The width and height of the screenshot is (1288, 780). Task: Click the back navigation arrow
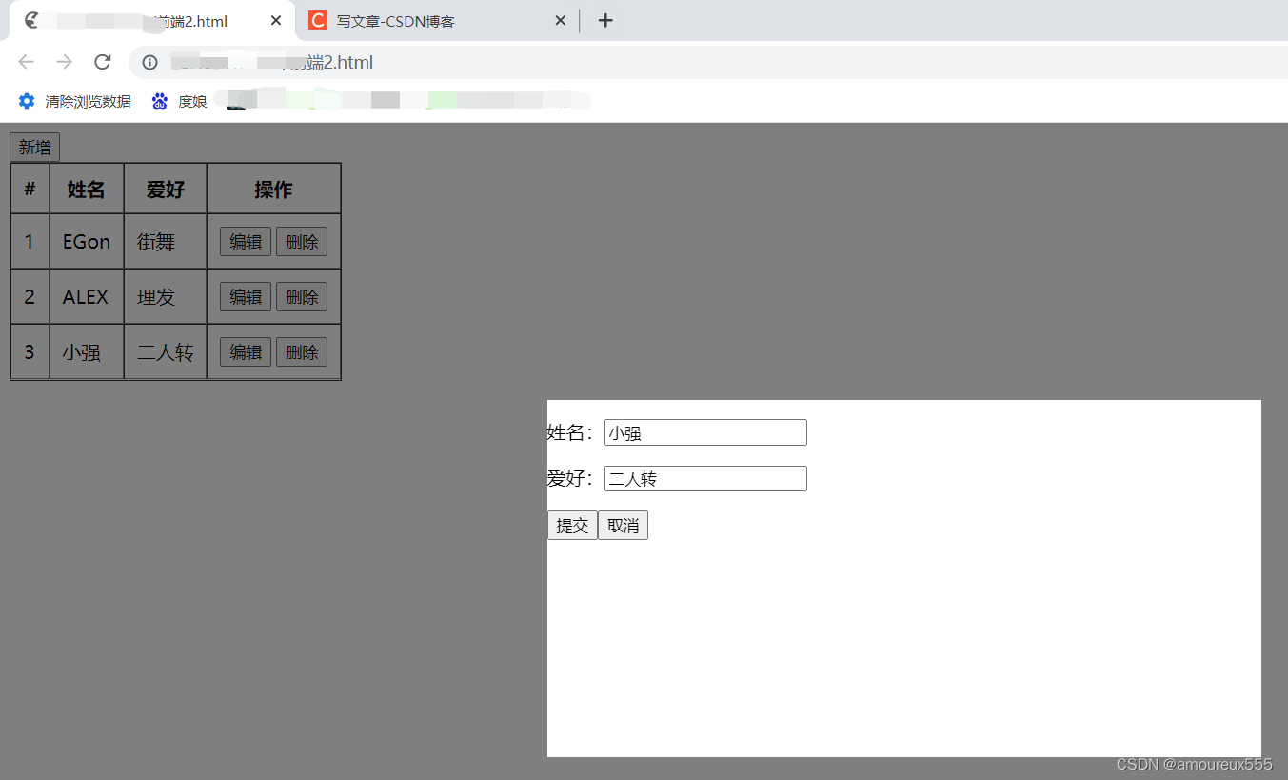point(26,62)
